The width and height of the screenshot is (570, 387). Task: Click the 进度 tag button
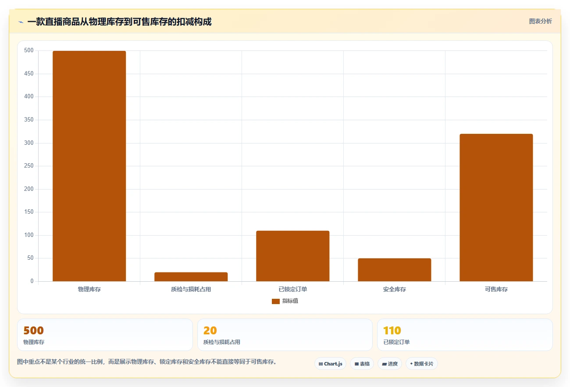(389, 364)
